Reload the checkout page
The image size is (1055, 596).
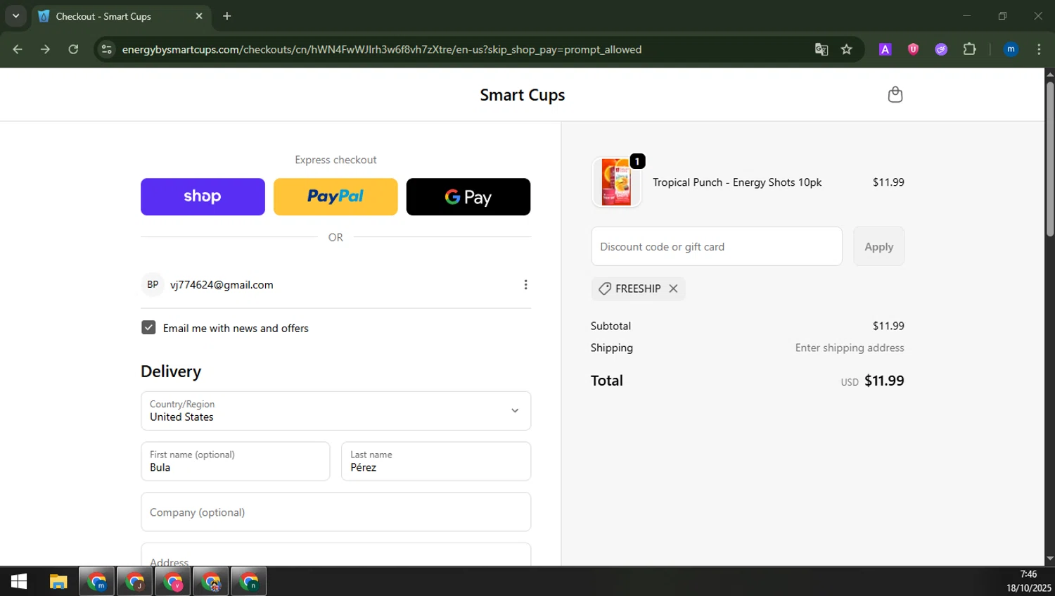click(x=73, y=49)
